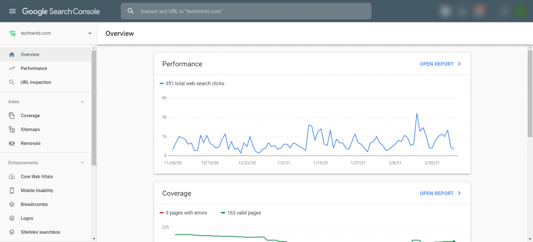This screenshot has width=533, height=242.
Task: Click the main page vertical scrollbar
Action: (530, 94)
